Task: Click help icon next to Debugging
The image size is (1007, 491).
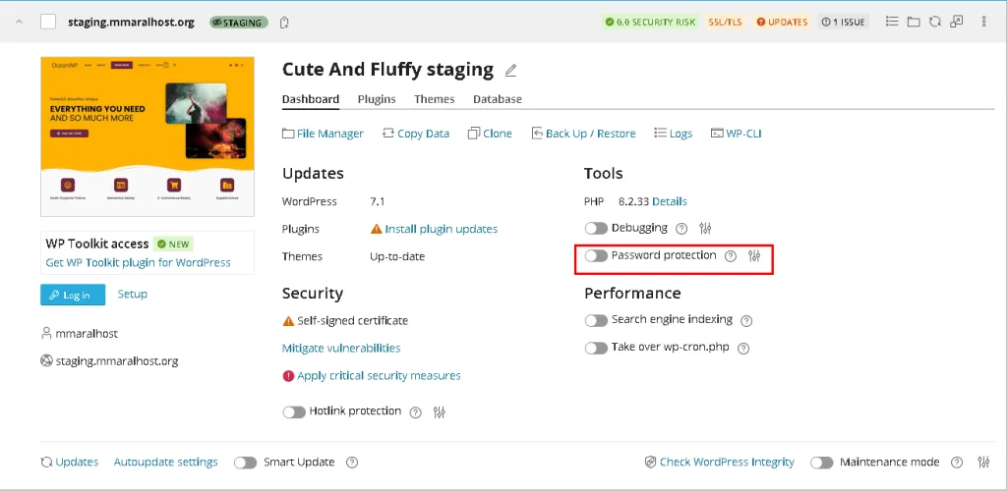Action: tap(682, 228)
